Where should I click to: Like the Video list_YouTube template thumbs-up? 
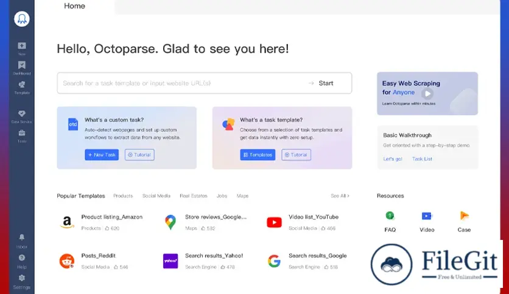[323, 228]
